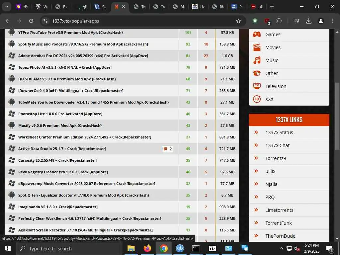Click the comments badge on Active Data Studio
The width and height of the screenshot is (340, 255).
click(x=168, y=149)
